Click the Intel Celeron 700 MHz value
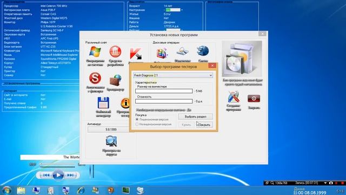Viewport: 346px width, 195px height. tap(54, 6)
